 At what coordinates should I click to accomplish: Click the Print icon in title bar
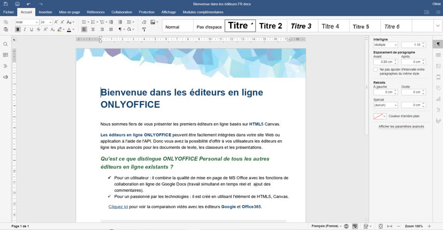17,4
